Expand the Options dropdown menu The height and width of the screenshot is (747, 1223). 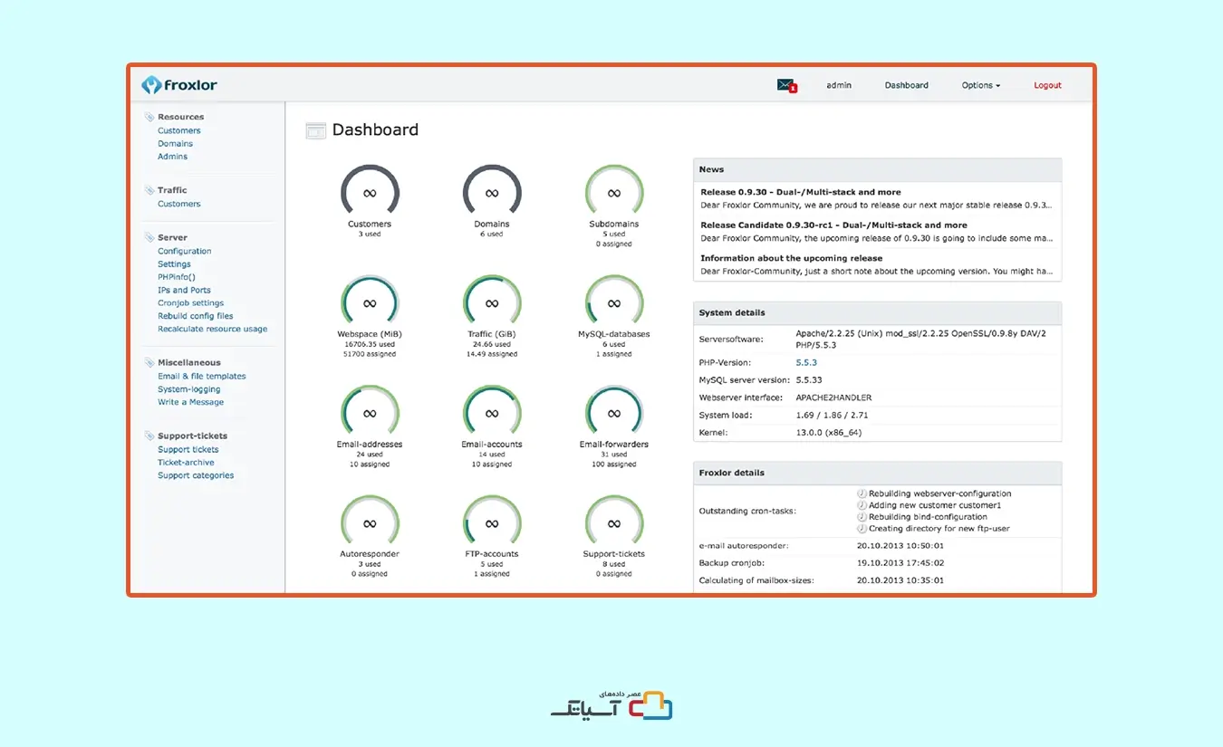pyautogui.click(x=981, y=85)
